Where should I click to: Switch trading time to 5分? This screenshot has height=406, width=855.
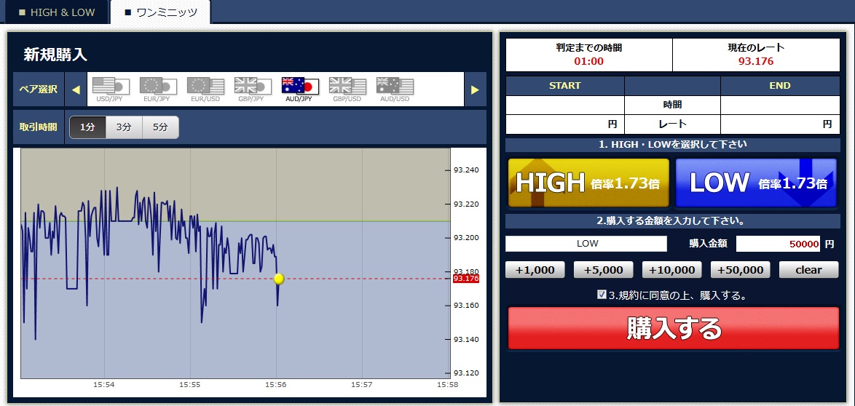click(160, 127)
